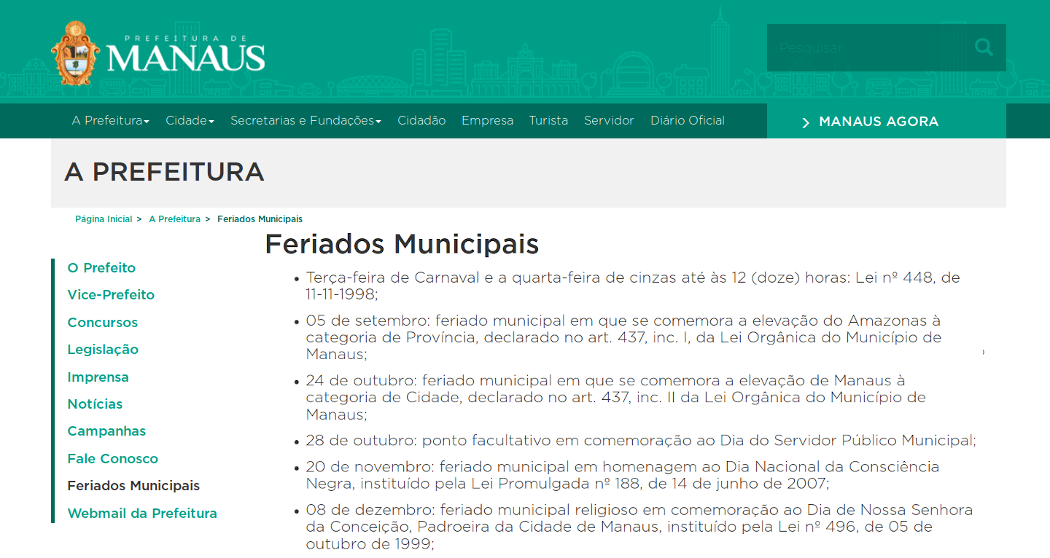Click the Página Inicial breadcrumb link

[104, 219]
